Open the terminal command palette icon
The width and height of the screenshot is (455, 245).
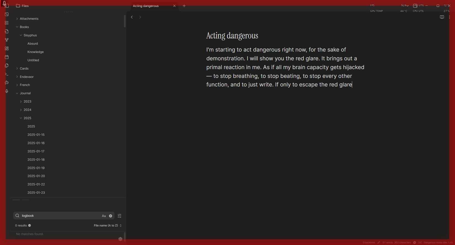pos(7,74)
